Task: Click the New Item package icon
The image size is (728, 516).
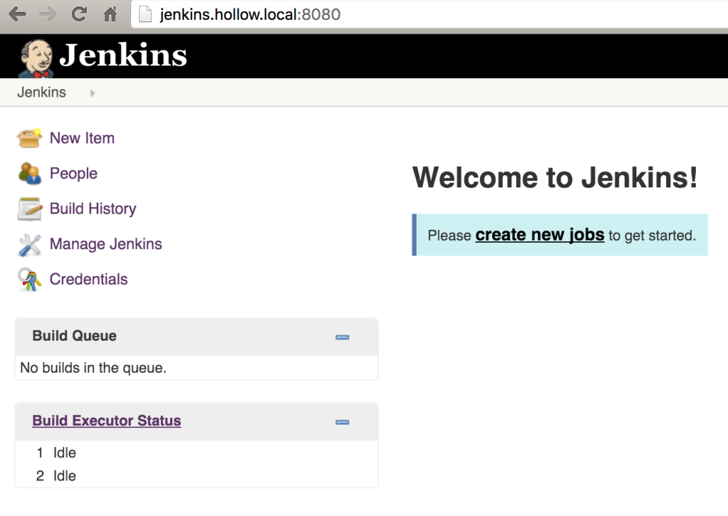Action: point(31,138)
